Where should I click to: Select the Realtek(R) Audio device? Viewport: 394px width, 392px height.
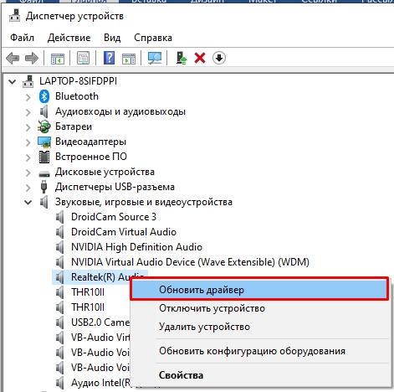100,277
